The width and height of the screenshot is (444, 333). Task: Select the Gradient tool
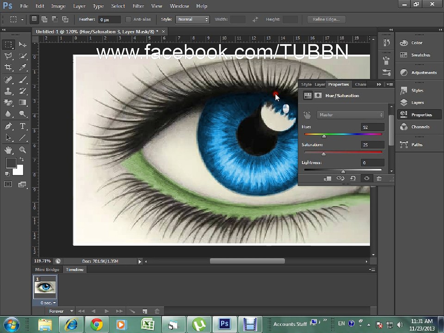click(x=23, y=103)
